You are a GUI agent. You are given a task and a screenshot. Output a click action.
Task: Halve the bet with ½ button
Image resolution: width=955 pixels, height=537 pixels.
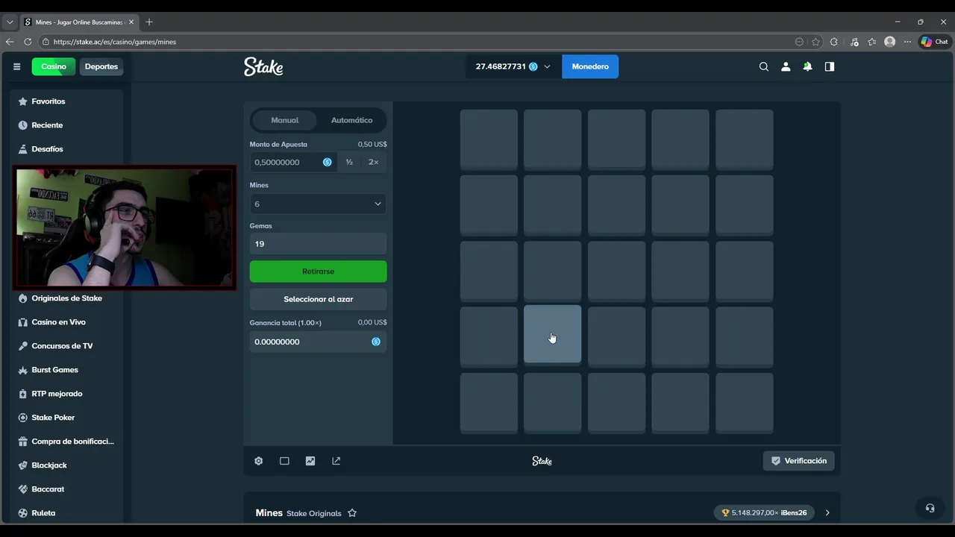[x=349, y=162]
